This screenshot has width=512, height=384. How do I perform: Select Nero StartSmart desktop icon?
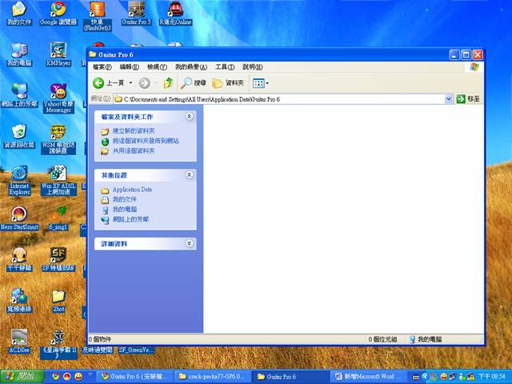tap(19, 218)
